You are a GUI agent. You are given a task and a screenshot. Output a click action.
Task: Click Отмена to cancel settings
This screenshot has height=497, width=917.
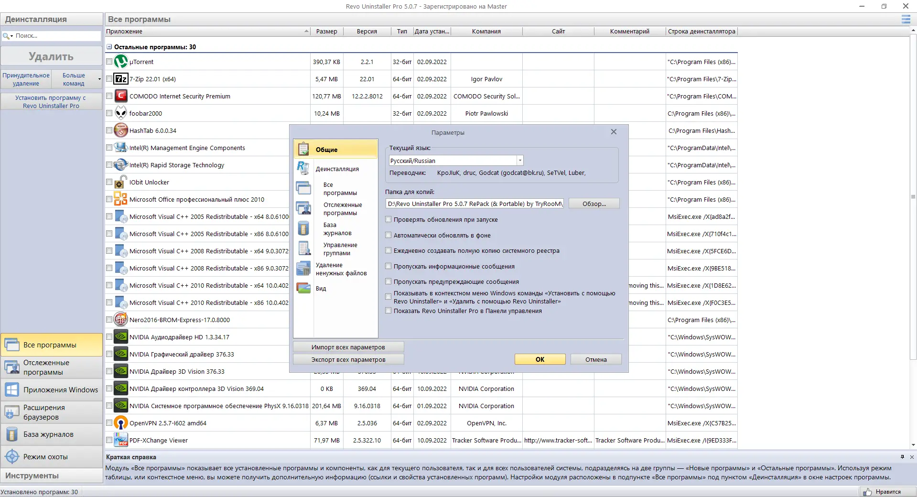pos(596,359)
